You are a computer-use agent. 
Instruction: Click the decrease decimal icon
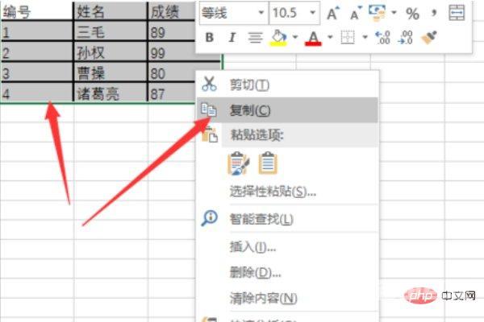tap(405, 37)
